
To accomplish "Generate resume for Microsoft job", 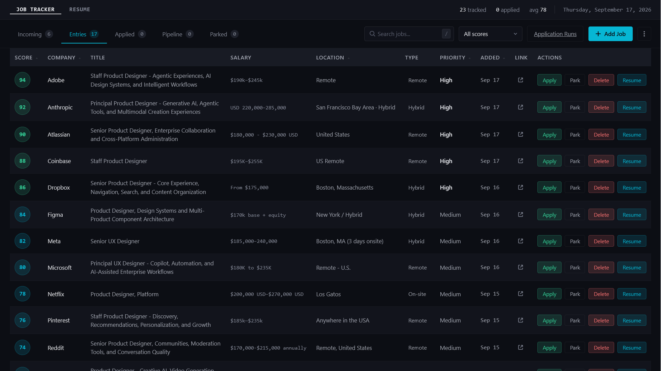I will 631,267.
